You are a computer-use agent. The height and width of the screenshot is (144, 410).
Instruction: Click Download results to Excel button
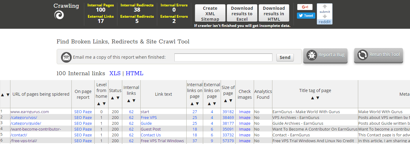(x=242, y=13)
